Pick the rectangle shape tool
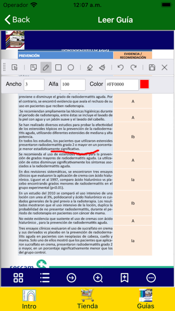The height and width of the screenshot is (311, 175). (x=58, y=67)
